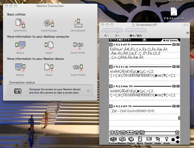Screen dimensions: 194x148
Task: Open note icon for テキストs-jis
Action: point(111,67)
